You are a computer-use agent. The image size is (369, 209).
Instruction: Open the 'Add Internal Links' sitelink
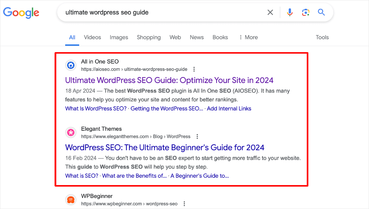[229, 108]
